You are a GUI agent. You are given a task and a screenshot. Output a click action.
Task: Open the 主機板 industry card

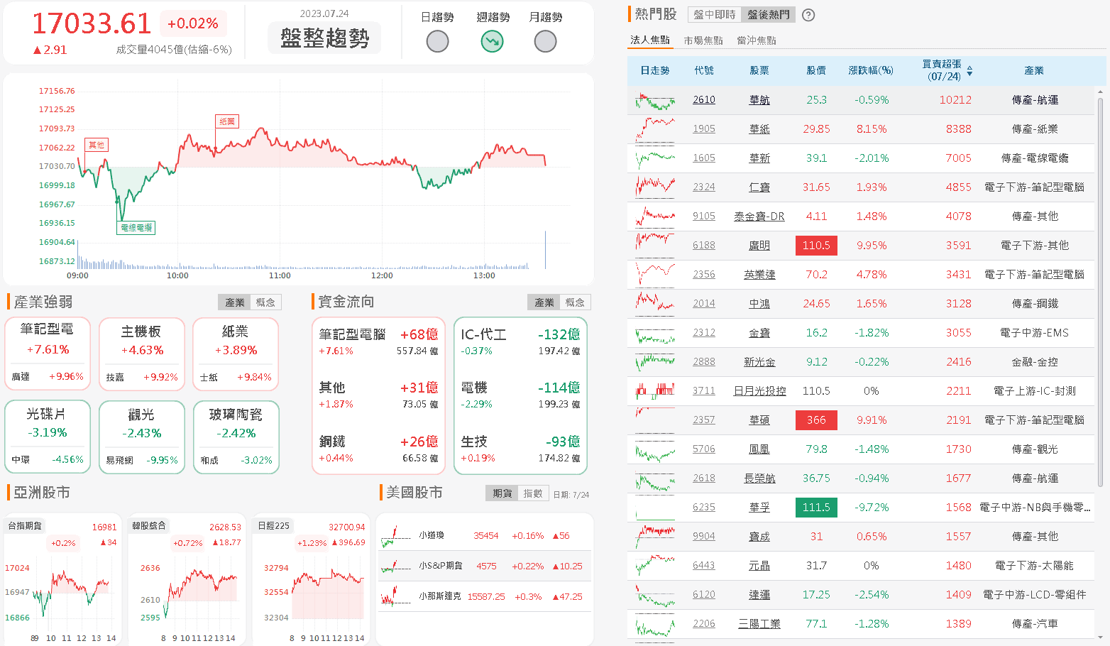(x=142, y=354)
